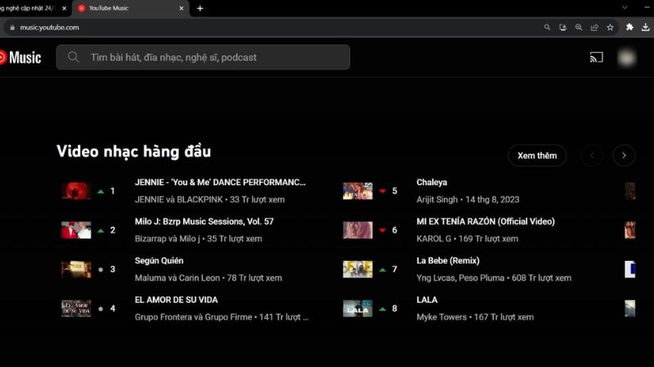654x367 pixels.
Task: Focus the song search input field
Action: click(x=203, y=57)
